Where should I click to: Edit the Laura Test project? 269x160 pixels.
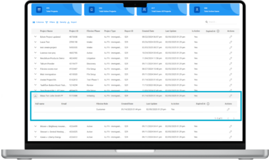231,42
